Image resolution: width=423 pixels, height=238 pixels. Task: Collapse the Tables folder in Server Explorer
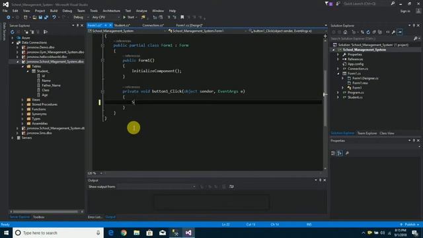22,66
